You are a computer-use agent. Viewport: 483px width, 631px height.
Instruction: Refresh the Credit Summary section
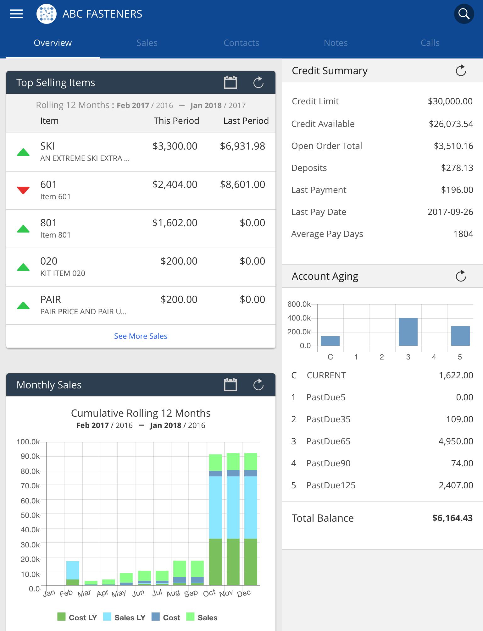(x=461, y=71)
